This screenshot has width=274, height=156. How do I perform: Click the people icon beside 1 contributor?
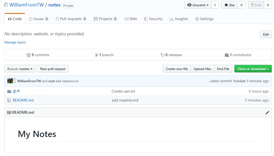point(227,55)
